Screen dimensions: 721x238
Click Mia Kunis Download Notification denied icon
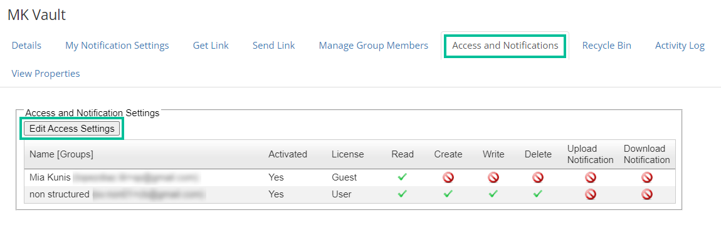tap(646, 177)
